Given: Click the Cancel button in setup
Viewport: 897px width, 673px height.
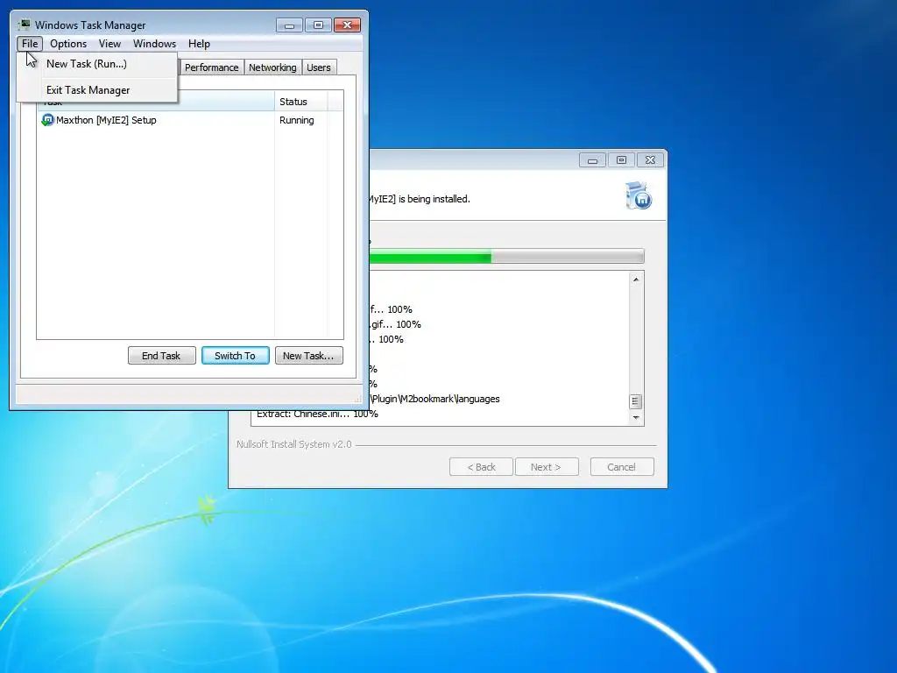Looking at the screenshot, I should (x=622, y=467).
